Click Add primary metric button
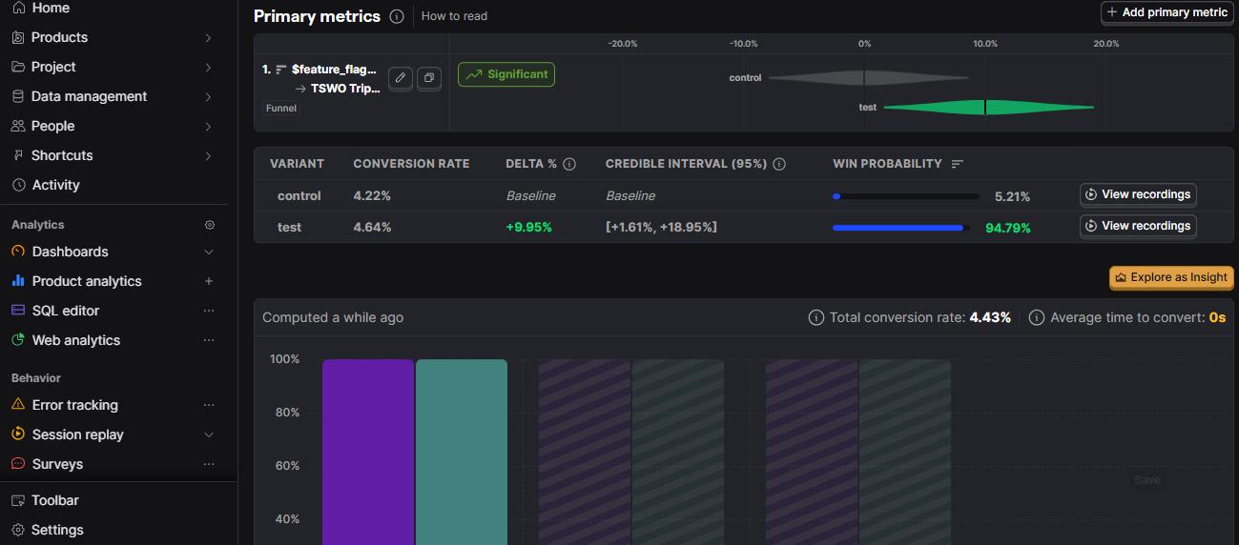The image size is (1239, 545). [x=1167, y=12]
